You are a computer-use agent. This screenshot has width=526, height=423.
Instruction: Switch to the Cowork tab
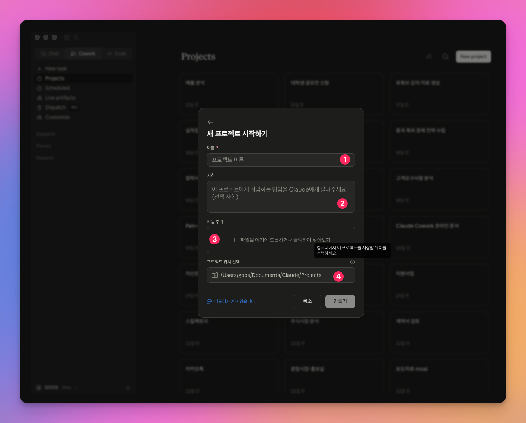pyautogui.click(x=83, y=54)
